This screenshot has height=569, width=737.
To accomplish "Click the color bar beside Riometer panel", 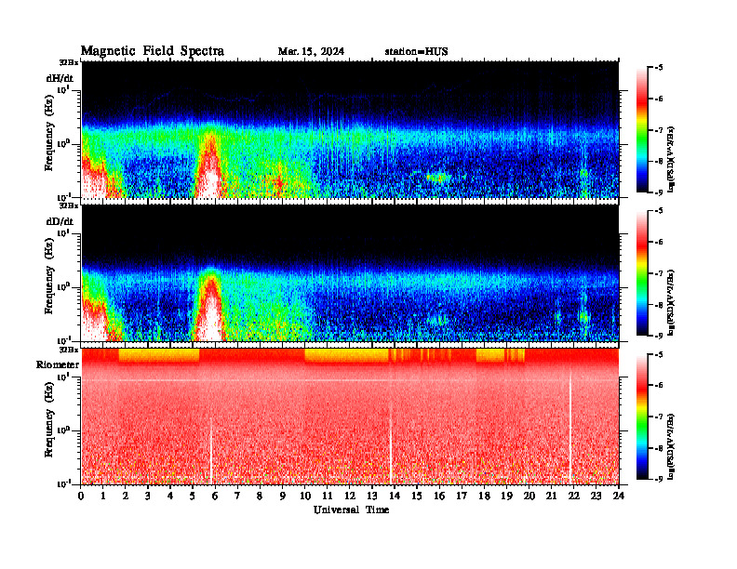I will (x=641, y=417).
